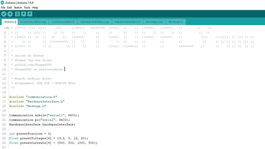Switch to the Communication.cpp tab

(33, 22)
